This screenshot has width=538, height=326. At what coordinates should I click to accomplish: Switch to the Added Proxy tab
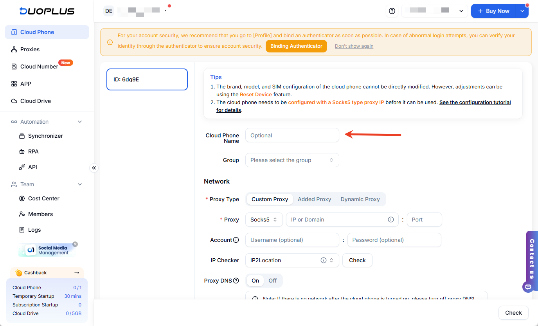[314, 199]
